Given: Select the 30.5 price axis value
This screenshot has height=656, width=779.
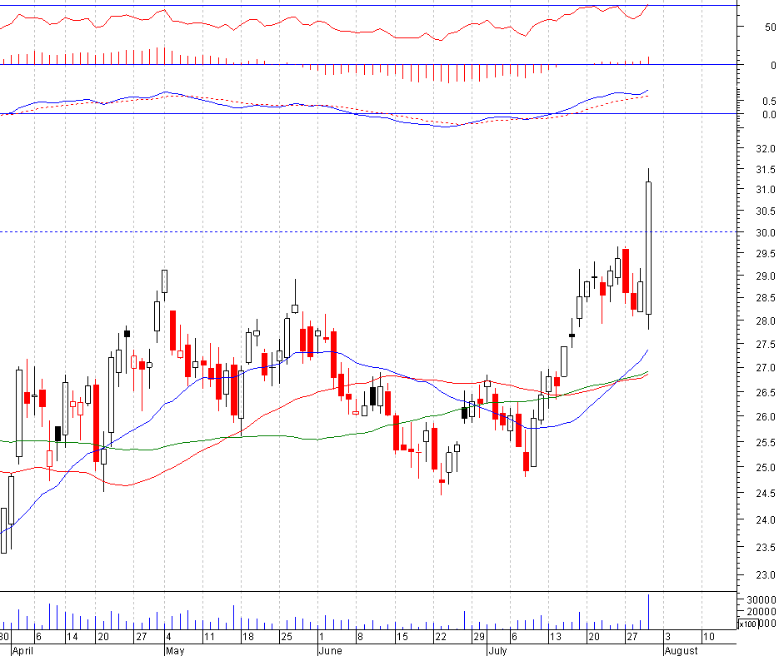Looking at the screenshot, I should click(765, 211).
